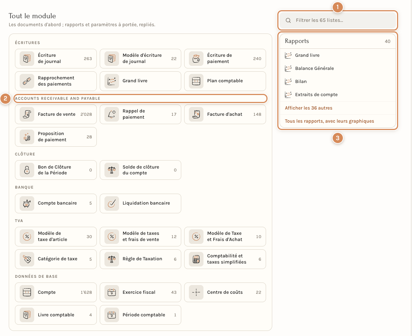Open Tous les rapports, avec leurs graphiques

coord(329,121)
